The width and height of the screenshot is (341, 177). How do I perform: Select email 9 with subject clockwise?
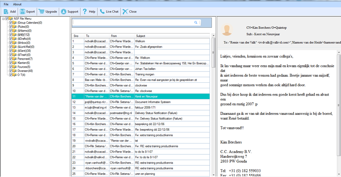pos(141,85)
